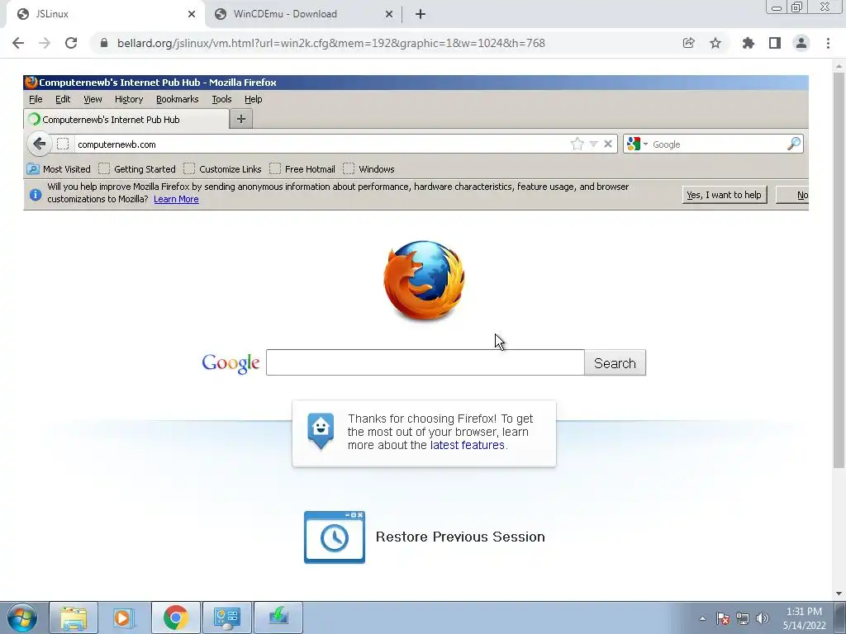Bookmark page with Firefox star icon
This screenshot has width=846, height=634.
coord(577,144)
